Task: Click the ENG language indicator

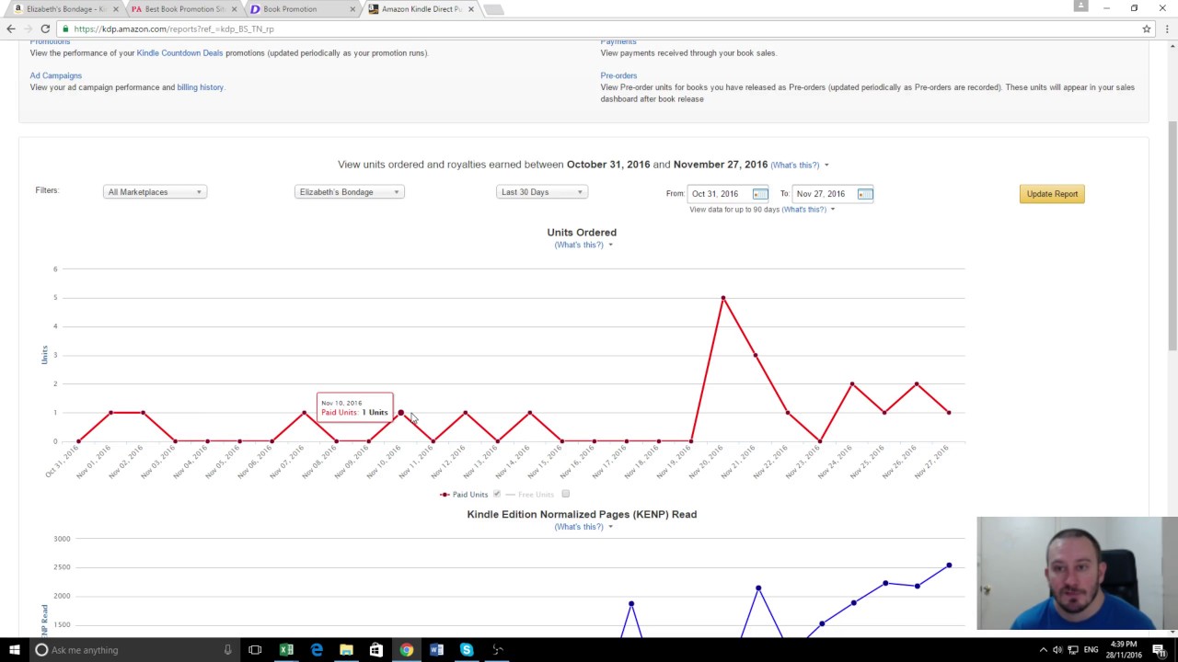Action: (x=1091, y=650)
